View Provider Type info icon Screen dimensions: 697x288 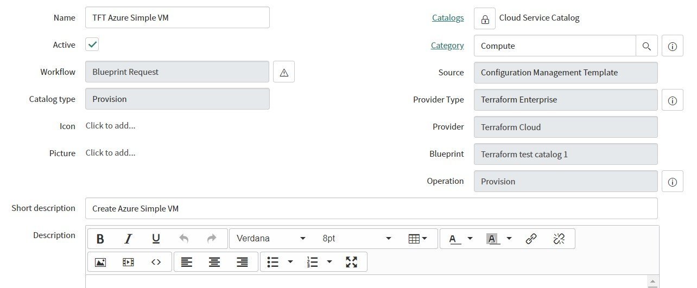tap(672, 100)
